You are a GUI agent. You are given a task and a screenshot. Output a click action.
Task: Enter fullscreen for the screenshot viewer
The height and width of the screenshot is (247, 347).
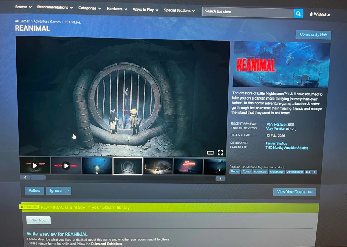coord(220,153)
